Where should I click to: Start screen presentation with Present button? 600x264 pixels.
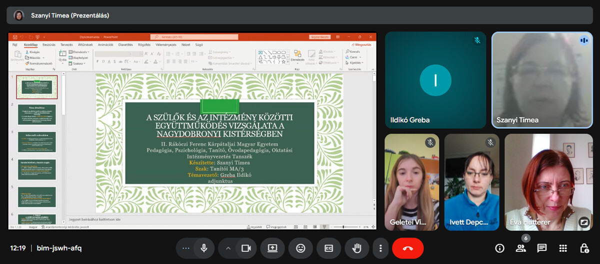tap(272, 248)
